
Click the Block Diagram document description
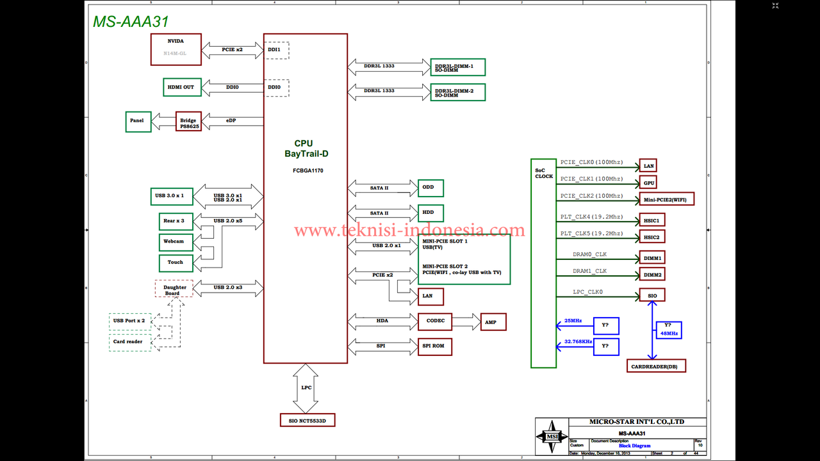tap(634, 446)
